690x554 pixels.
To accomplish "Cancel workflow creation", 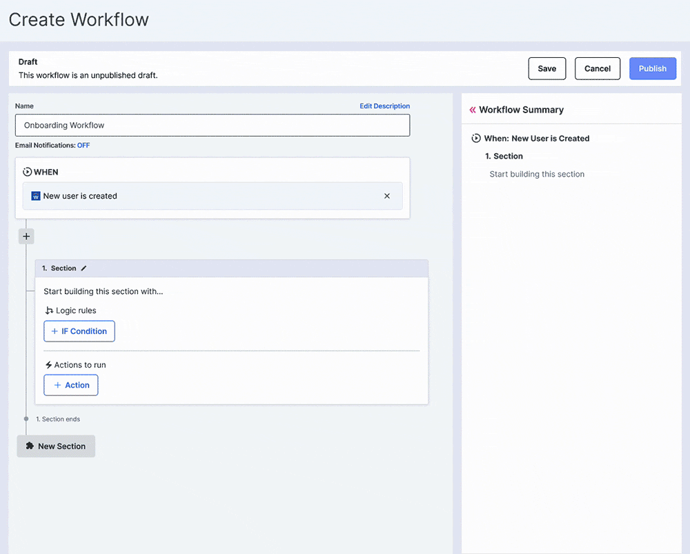I will (598, 68).
